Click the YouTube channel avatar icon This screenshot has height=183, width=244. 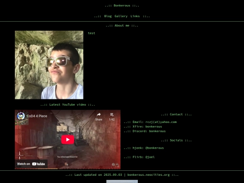[x=21, y=116]
